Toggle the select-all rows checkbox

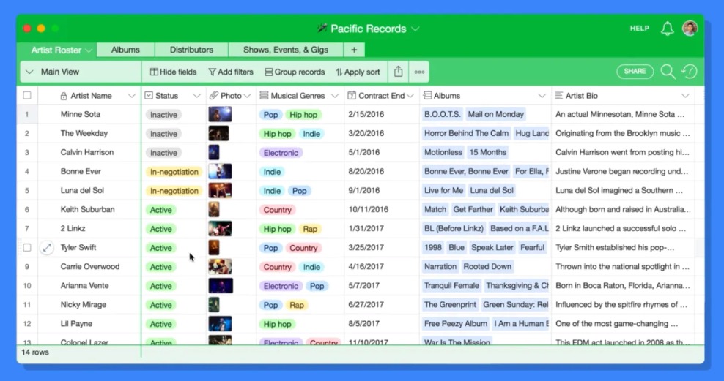click(x=27, y=96)
